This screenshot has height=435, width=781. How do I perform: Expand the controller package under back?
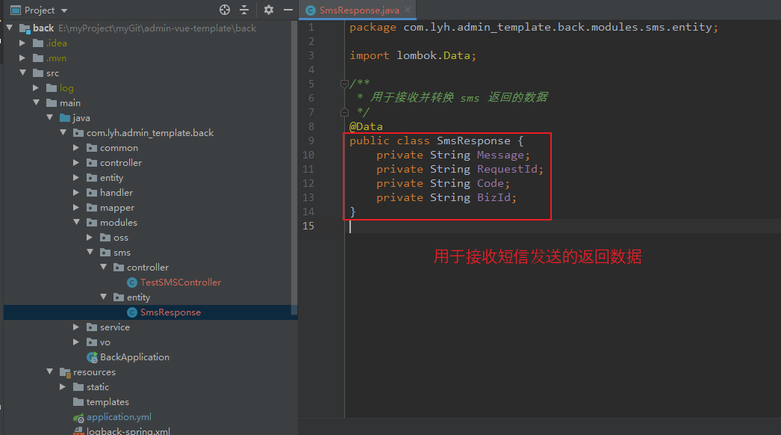76,163
